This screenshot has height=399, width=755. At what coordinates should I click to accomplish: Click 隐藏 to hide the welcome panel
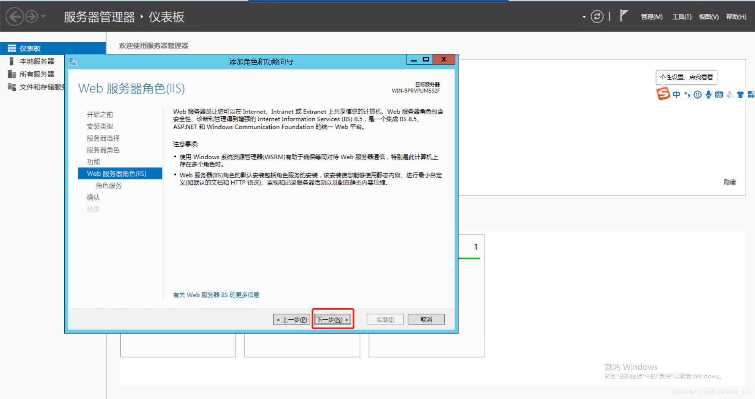click(x=730, y=182)
